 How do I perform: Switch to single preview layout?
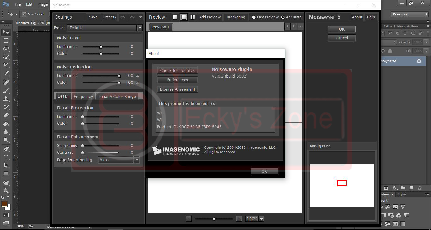pos(175,17)
